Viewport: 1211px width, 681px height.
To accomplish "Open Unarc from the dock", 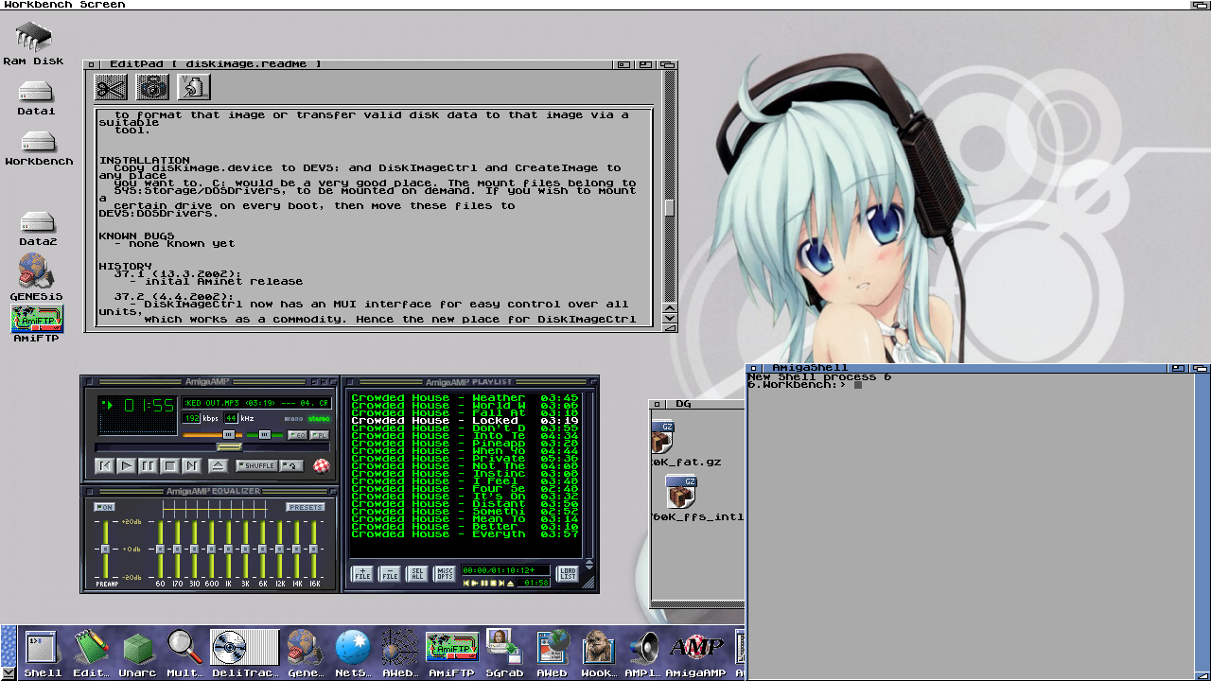I will [138, 654].
